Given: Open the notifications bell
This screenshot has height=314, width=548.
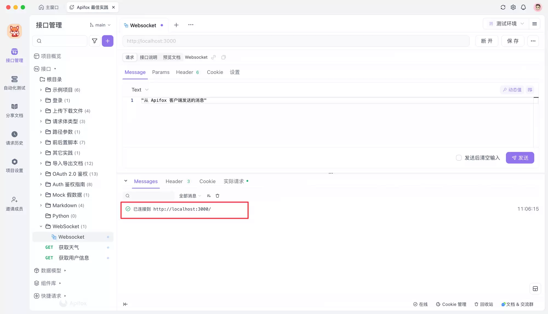Looking at the screenshot, I should coord(523,7).
